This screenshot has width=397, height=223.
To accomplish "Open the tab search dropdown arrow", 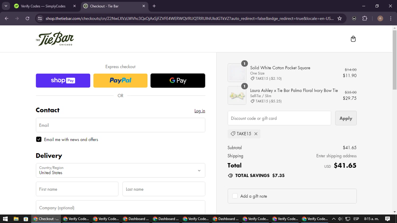I will point(6,6).
